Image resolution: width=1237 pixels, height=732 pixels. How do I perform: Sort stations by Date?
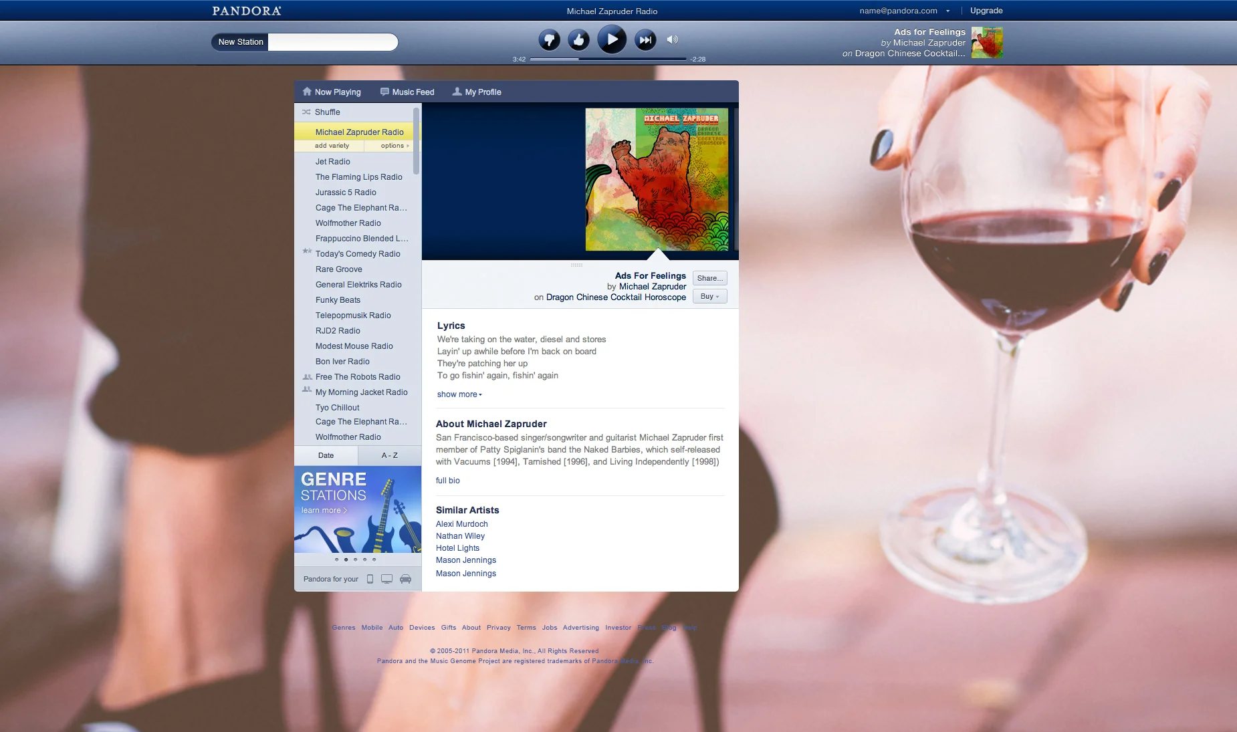coord(326,455)
